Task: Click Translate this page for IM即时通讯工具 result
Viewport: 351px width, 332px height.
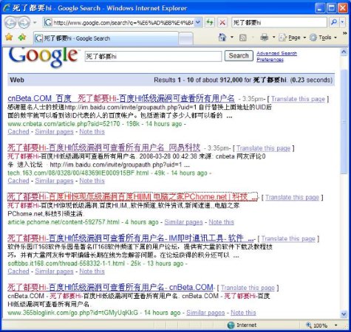Action: click(x=288, y=238)
